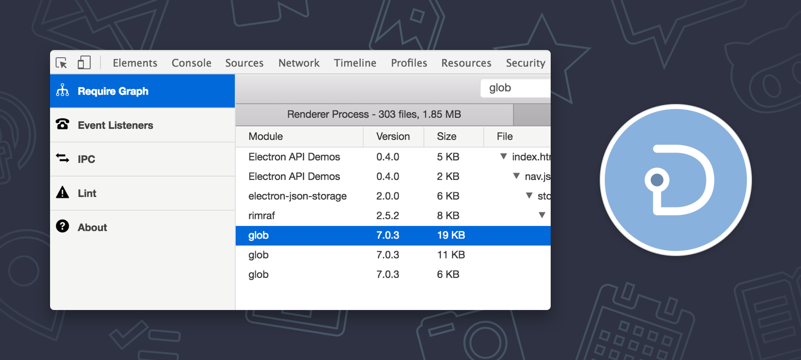Collapse the index.html tree node
The width and height of the screenshot is (801, 360).
[504, 156]
